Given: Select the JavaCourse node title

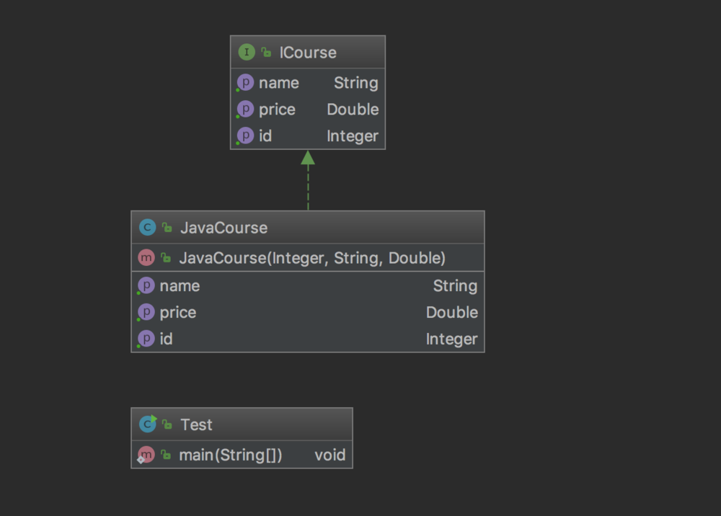Looking at the screenshot, I should point(224,228).
